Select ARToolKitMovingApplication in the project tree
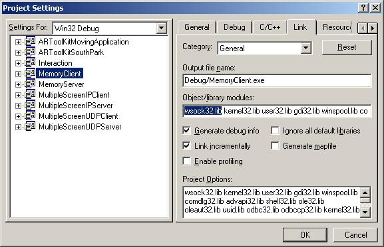Viewport: 384px width, 247px height. coord(83,42)
